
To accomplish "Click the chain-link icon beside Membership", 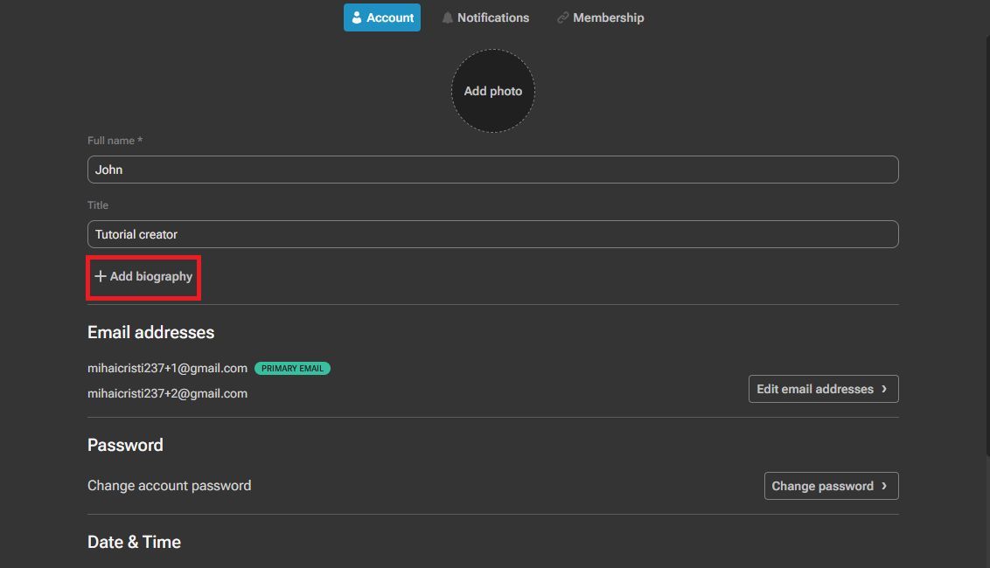I will coord(562,17).
